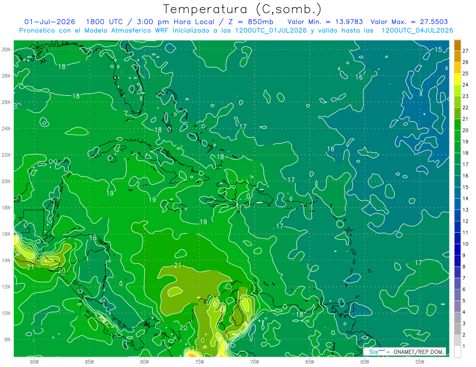Screen dimensions: 476x367
Task: Click the brown-orange swatch above scale value 27
Action: click(457, 45)
